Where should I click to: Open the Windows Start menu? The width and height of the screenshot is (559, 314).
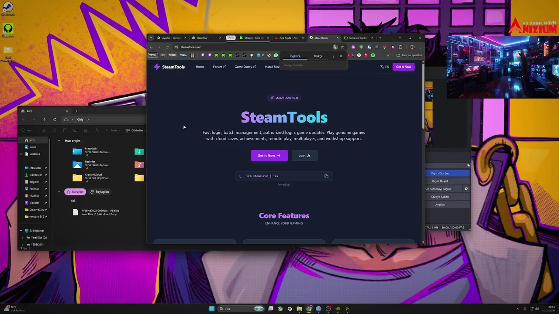[212, 309]
